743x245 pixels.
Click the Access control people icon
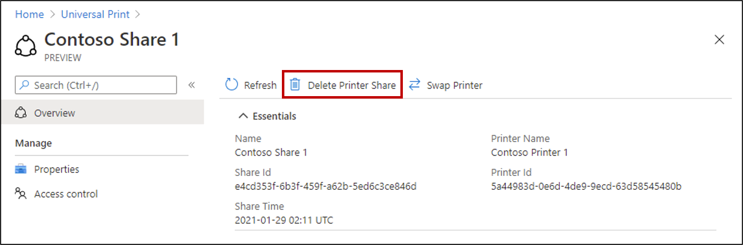[x=21, y=194]
